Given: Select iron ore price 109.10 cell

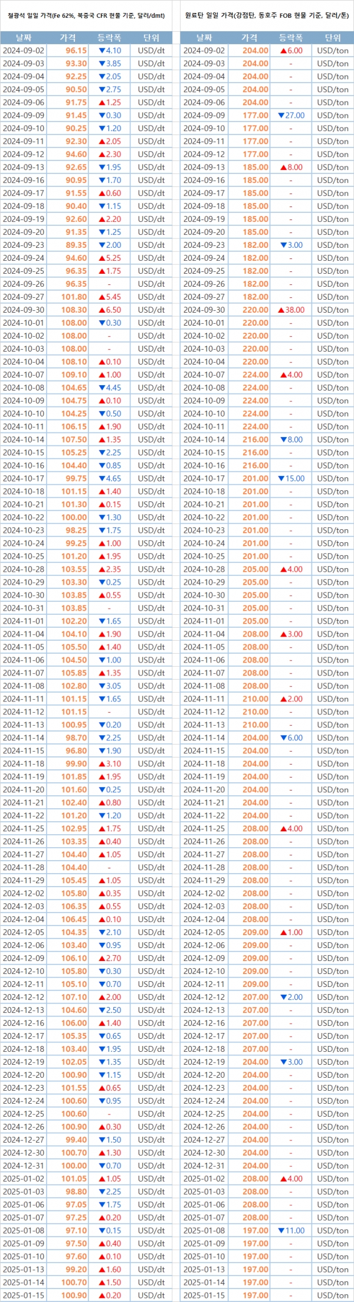Looking at the screenshot, I should pyautogui.click(x=74, y=375).
